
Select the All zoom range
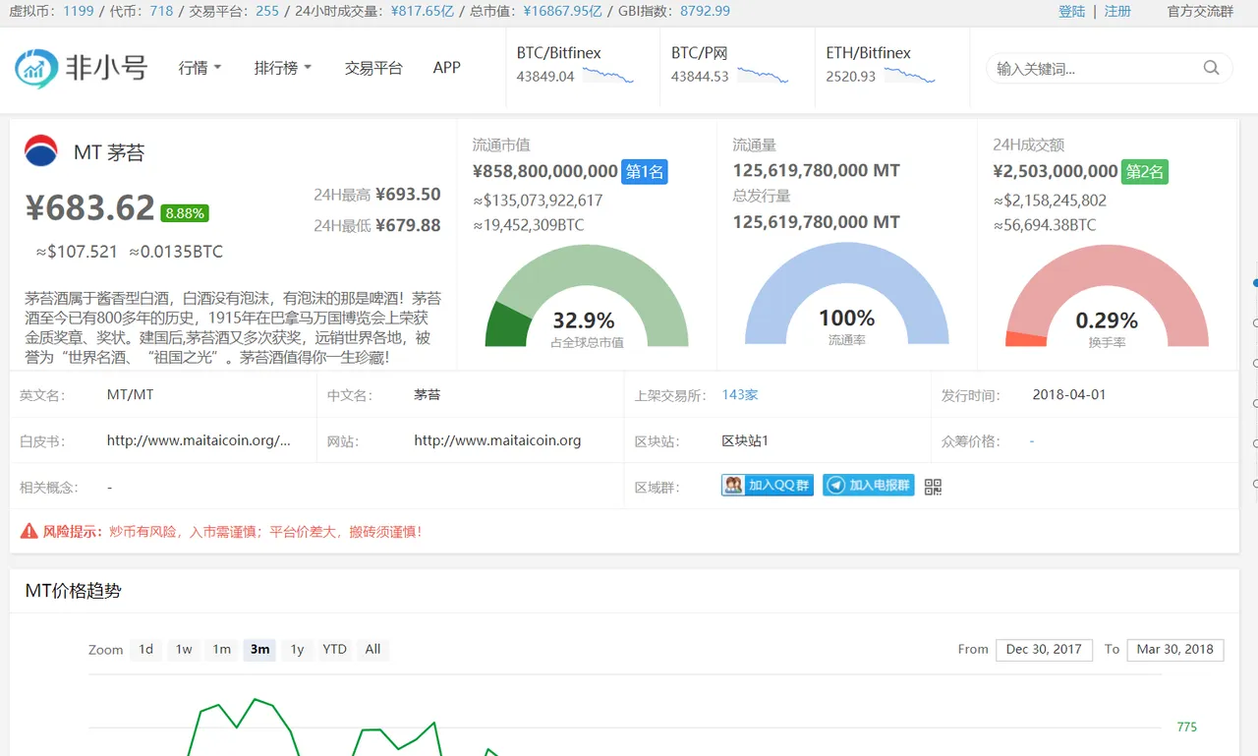click(x=372, y=649)
